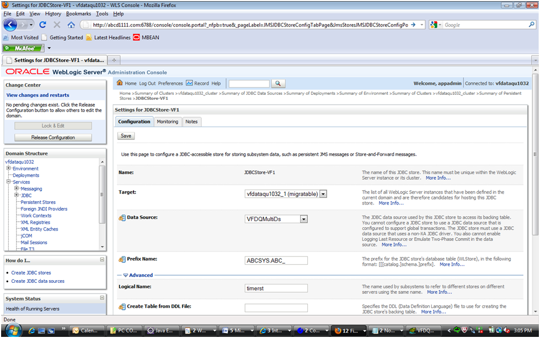Minimize the How do I panel
Image resolution: width=540 pixels, height=338 pixels.
coord(102,260)
